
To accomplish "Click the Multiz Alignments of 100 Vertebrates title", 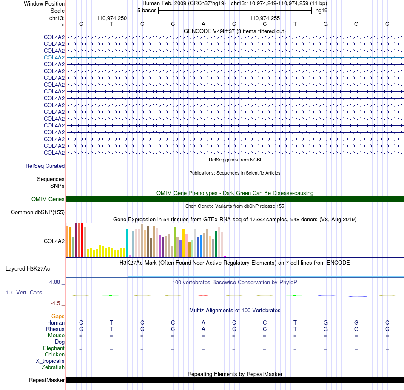I will (235, 310).
